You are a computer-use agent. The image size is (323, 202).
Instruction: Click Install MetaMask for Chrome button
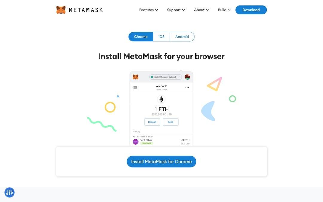[161, 162]
